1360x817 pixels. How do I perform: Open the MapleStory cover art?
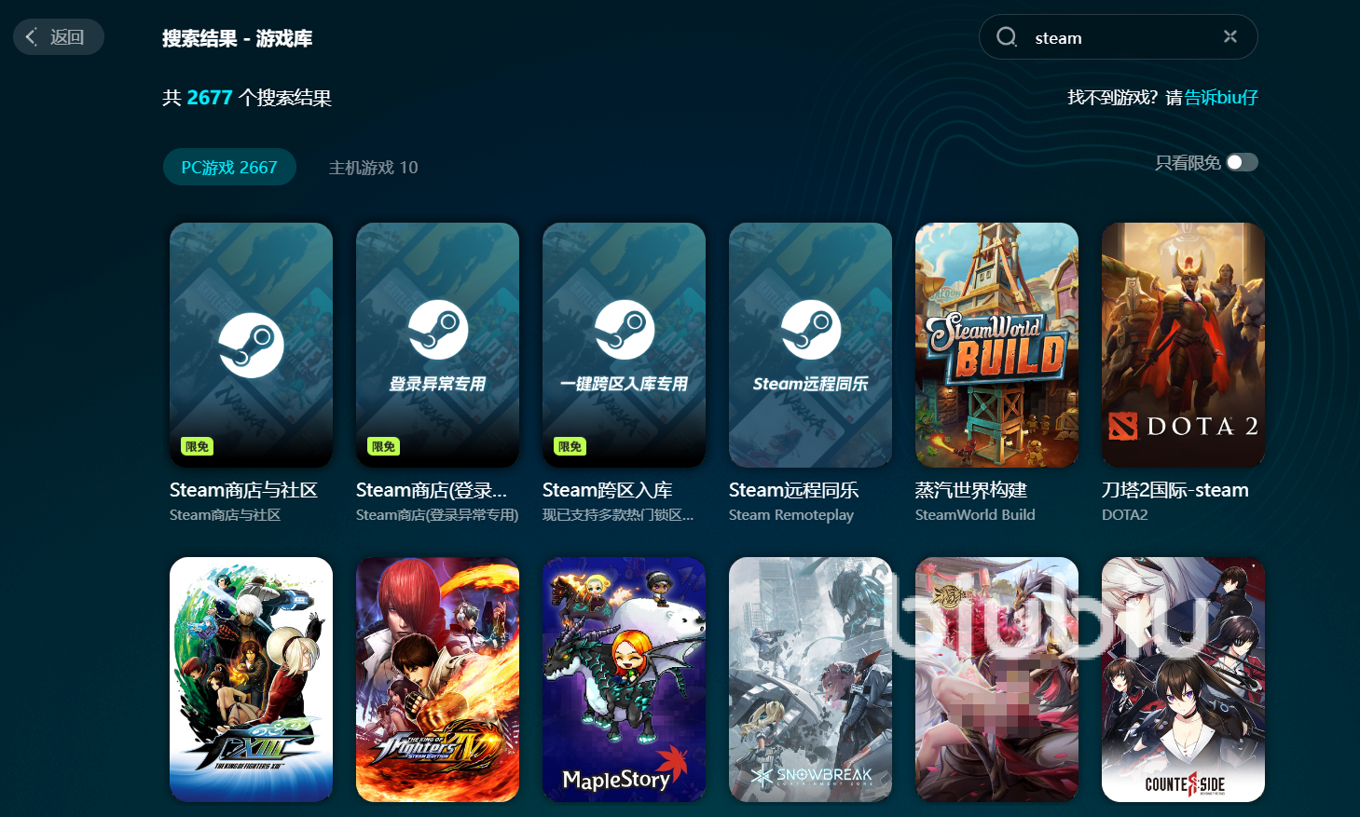tap(624, 679)
